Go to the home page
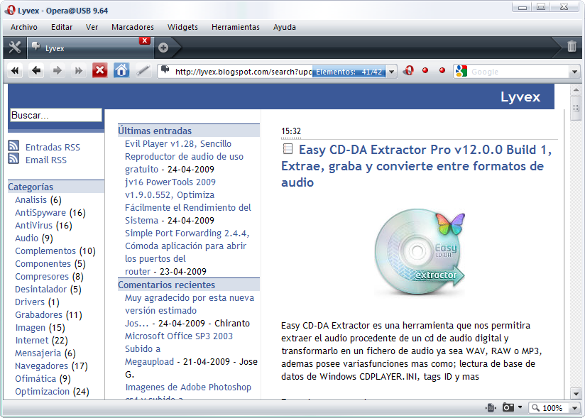This screenshot has height=418, width=585. (x=121, y=71)
